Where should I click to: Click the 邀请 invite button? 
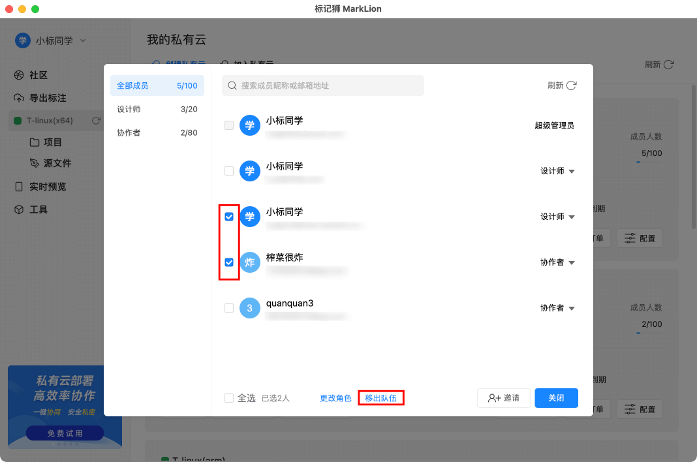click(504, 398)
